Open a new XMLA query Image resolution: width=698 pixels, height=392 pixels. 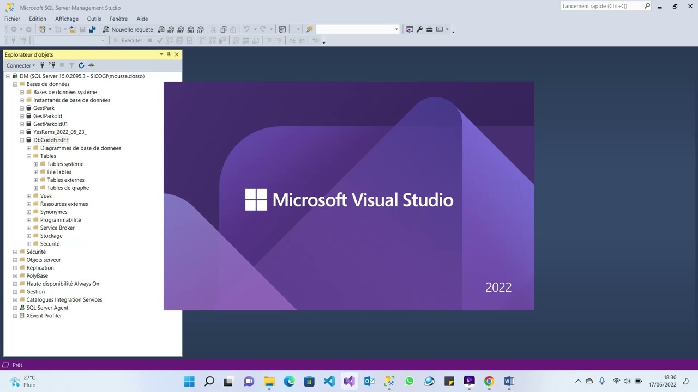(x=190, y=29)
